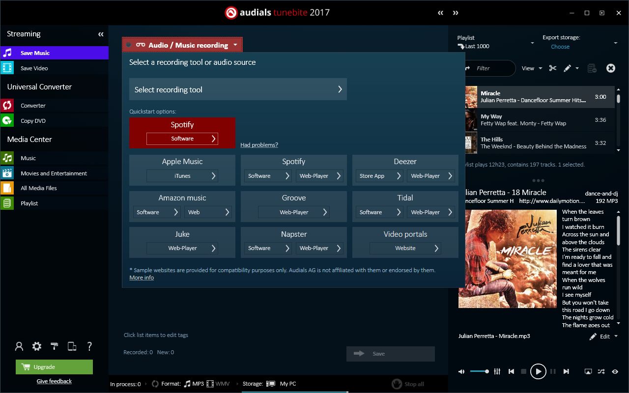This screenshot has height=393, width=629.
Task: Adjust the volume slider
Action: (479, 371)
